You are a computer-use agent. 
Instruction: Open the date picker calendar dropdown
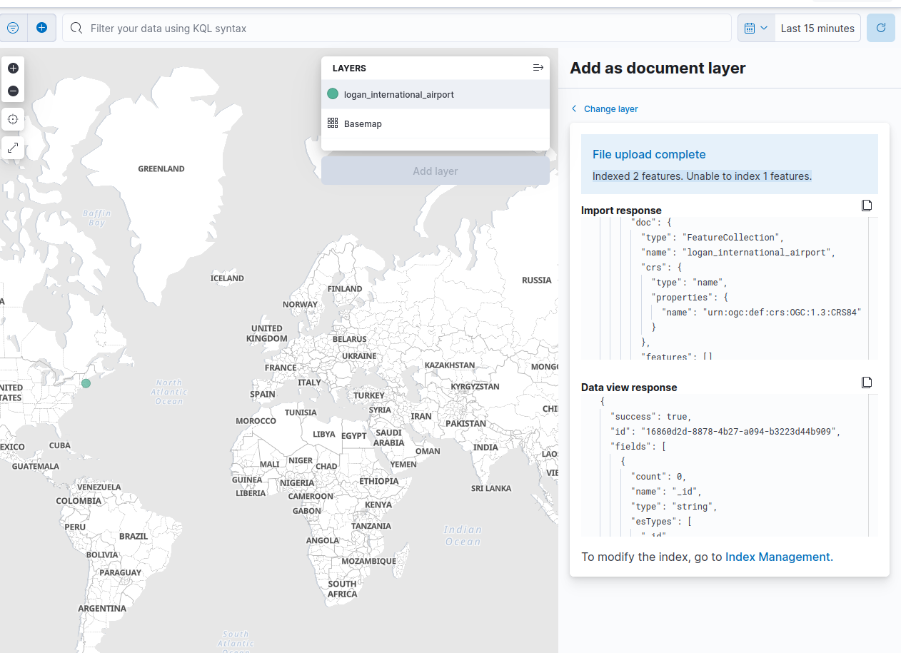tap(755, 28)
